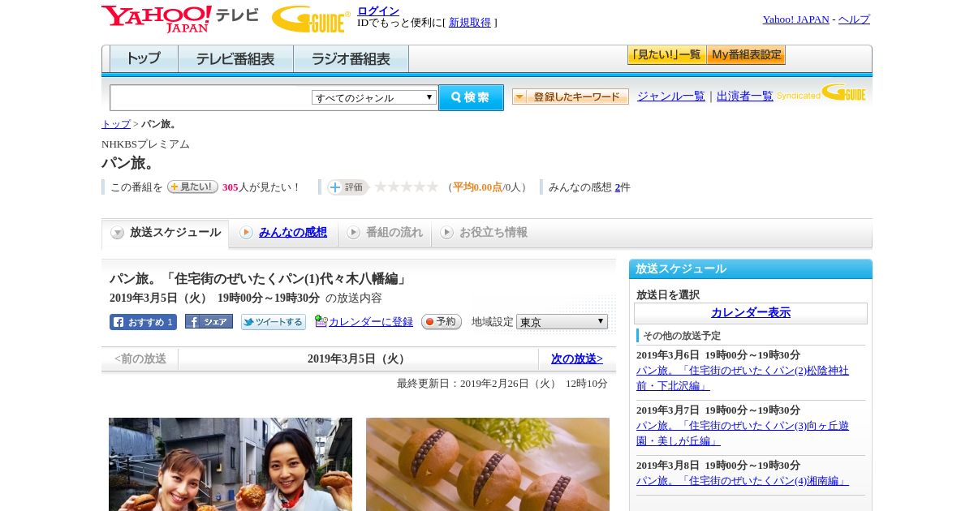Click the お役立ち情報 arrow icon
The width and height of the screenshot is (974, 511).
[446, 233]
